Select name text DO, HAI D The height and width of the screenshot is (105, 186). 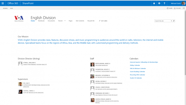click(x=26, y=83)
